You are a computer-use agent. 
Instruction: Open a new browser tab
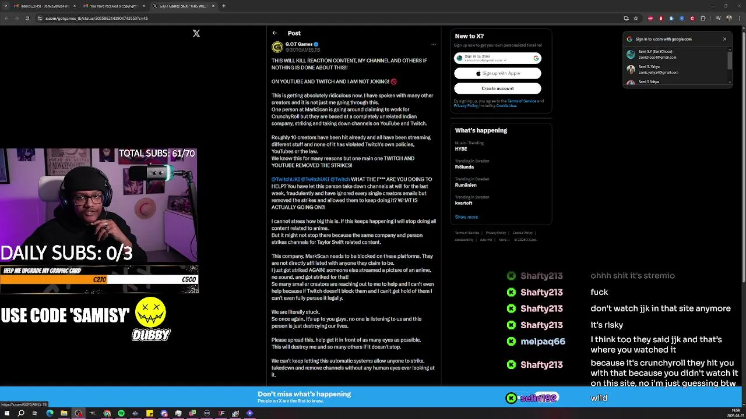pos(224,6)
